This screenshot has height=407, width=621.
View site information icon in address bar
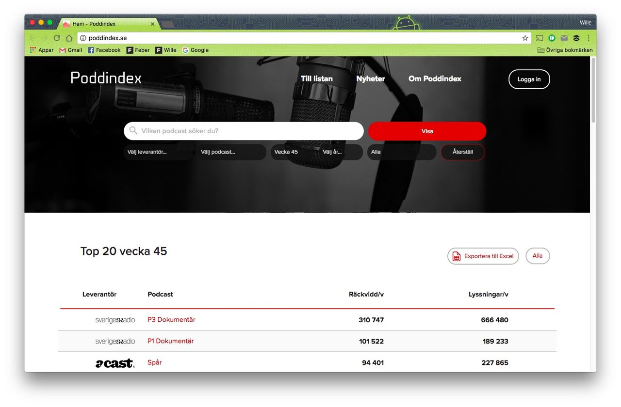[83, 38]
